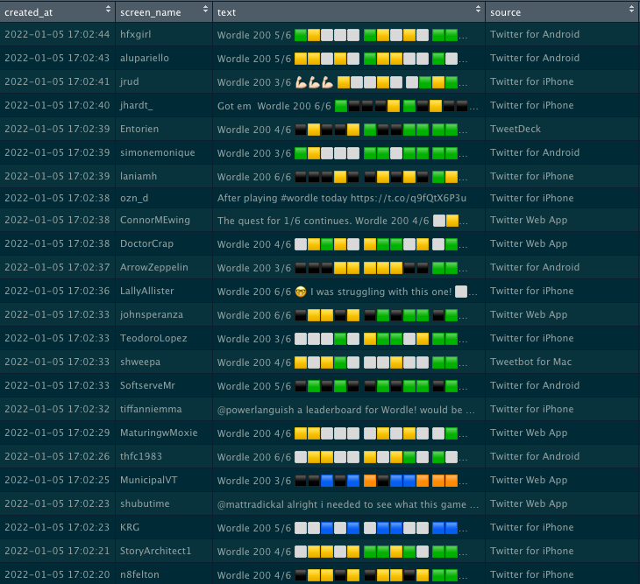640x584 pixels.
Task: Click hfxgirl's Twitter for Android source cell
Action: tap(535, 34)
